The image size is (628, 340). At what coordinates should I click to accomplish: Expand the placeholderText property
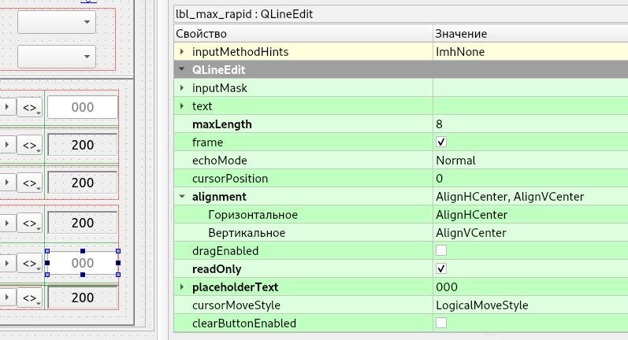(182, 286)
